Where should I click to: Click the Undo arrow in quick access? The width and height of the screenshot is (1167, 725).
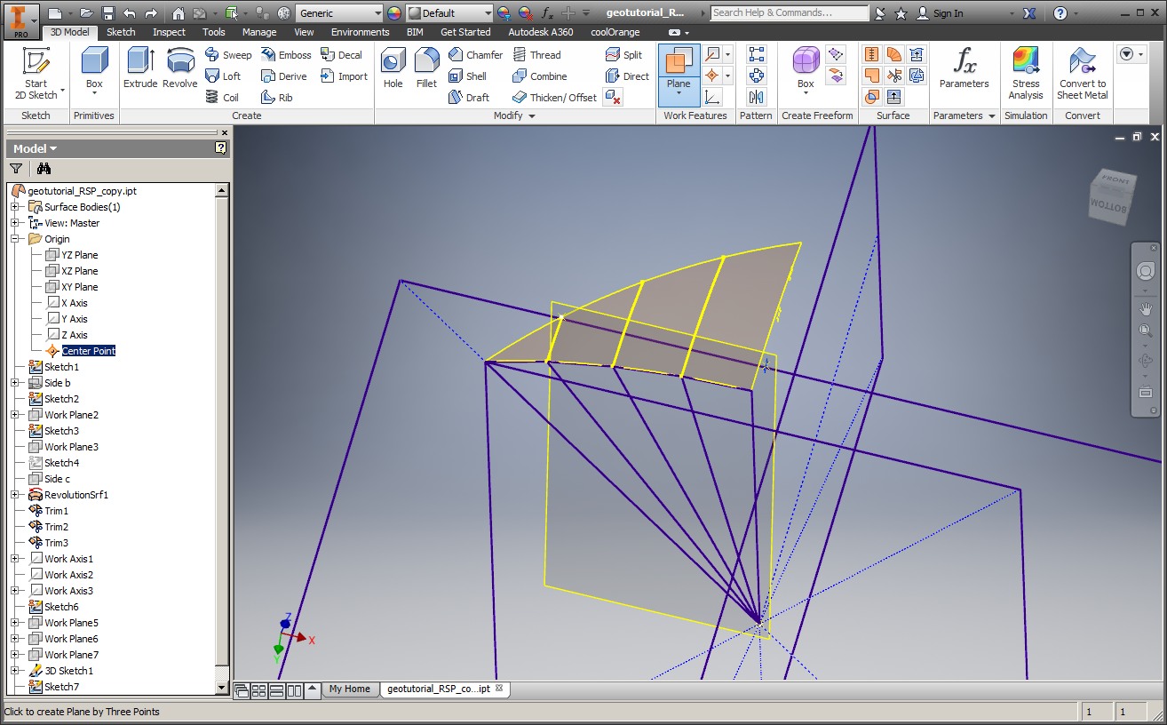coord(130,13)
